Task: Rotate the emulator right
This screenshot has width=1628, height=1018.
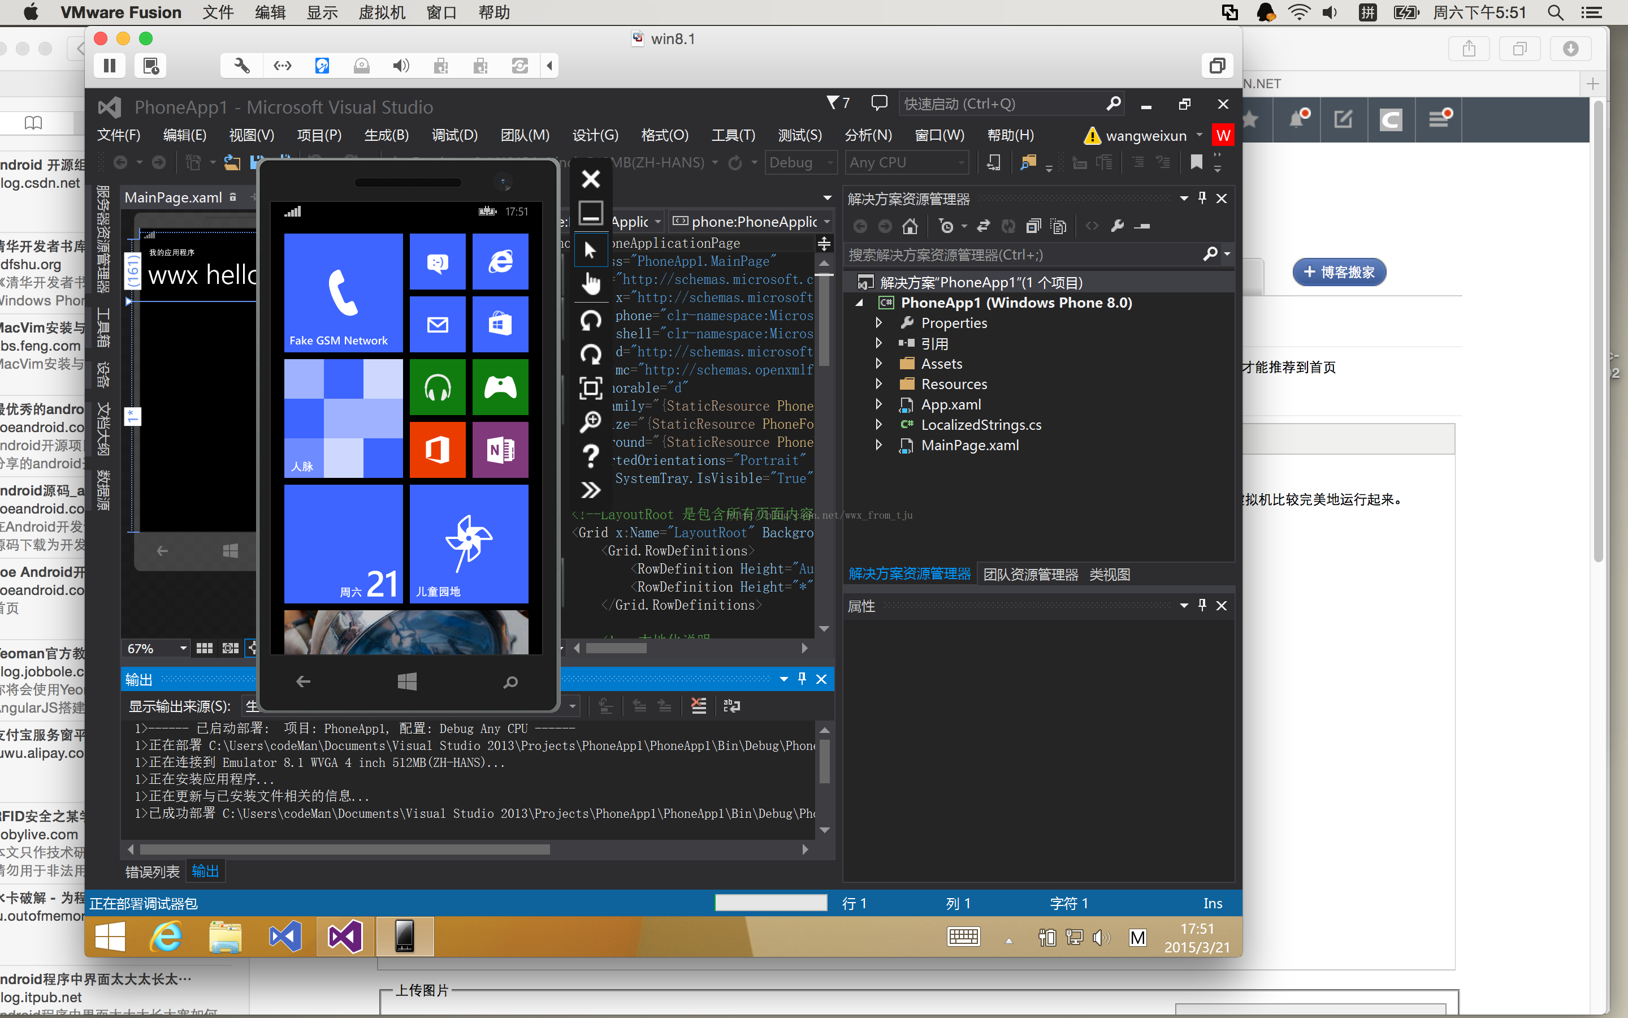Action: (591, 354)
